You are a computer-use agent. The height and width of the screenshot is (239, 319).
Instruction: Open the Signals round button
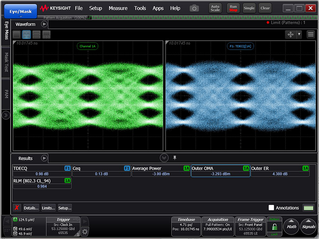(309, 226)
